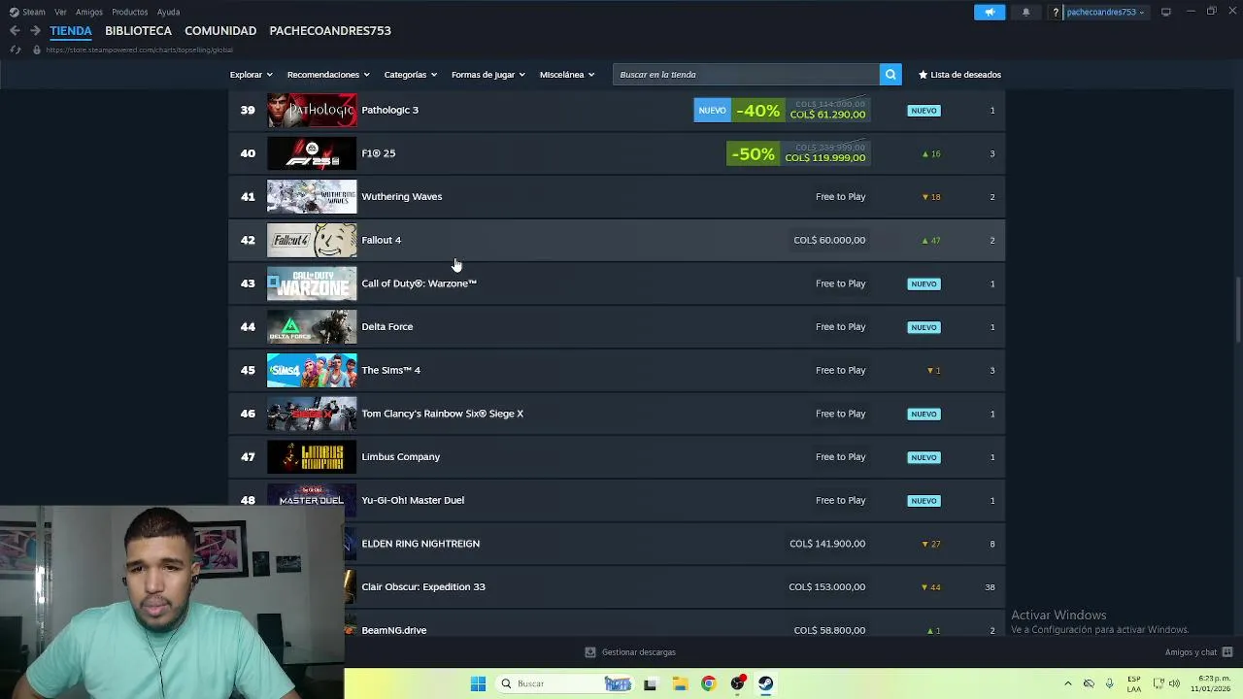Screen dimensions: 1243x699
Task: Open Google Chrome from the taskbar
Action: point(708,683)
